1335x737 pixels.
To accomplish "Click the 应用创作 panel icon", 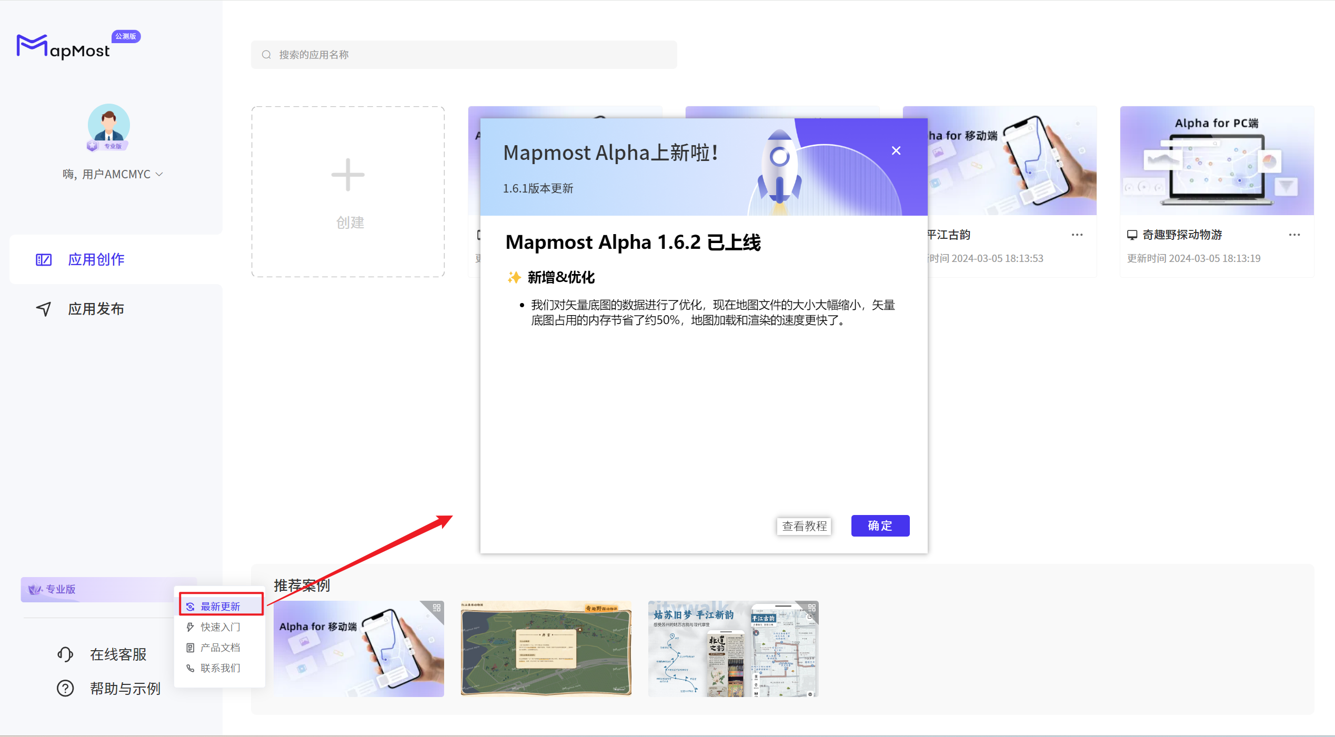I will (x=44, y=259).
